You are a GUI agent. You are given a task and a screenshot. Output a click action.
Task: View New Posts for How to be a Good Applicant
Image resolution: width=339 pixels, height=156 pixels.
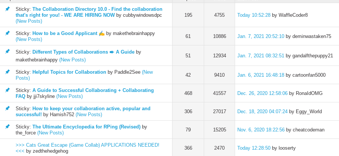click(x=29, y=39)
